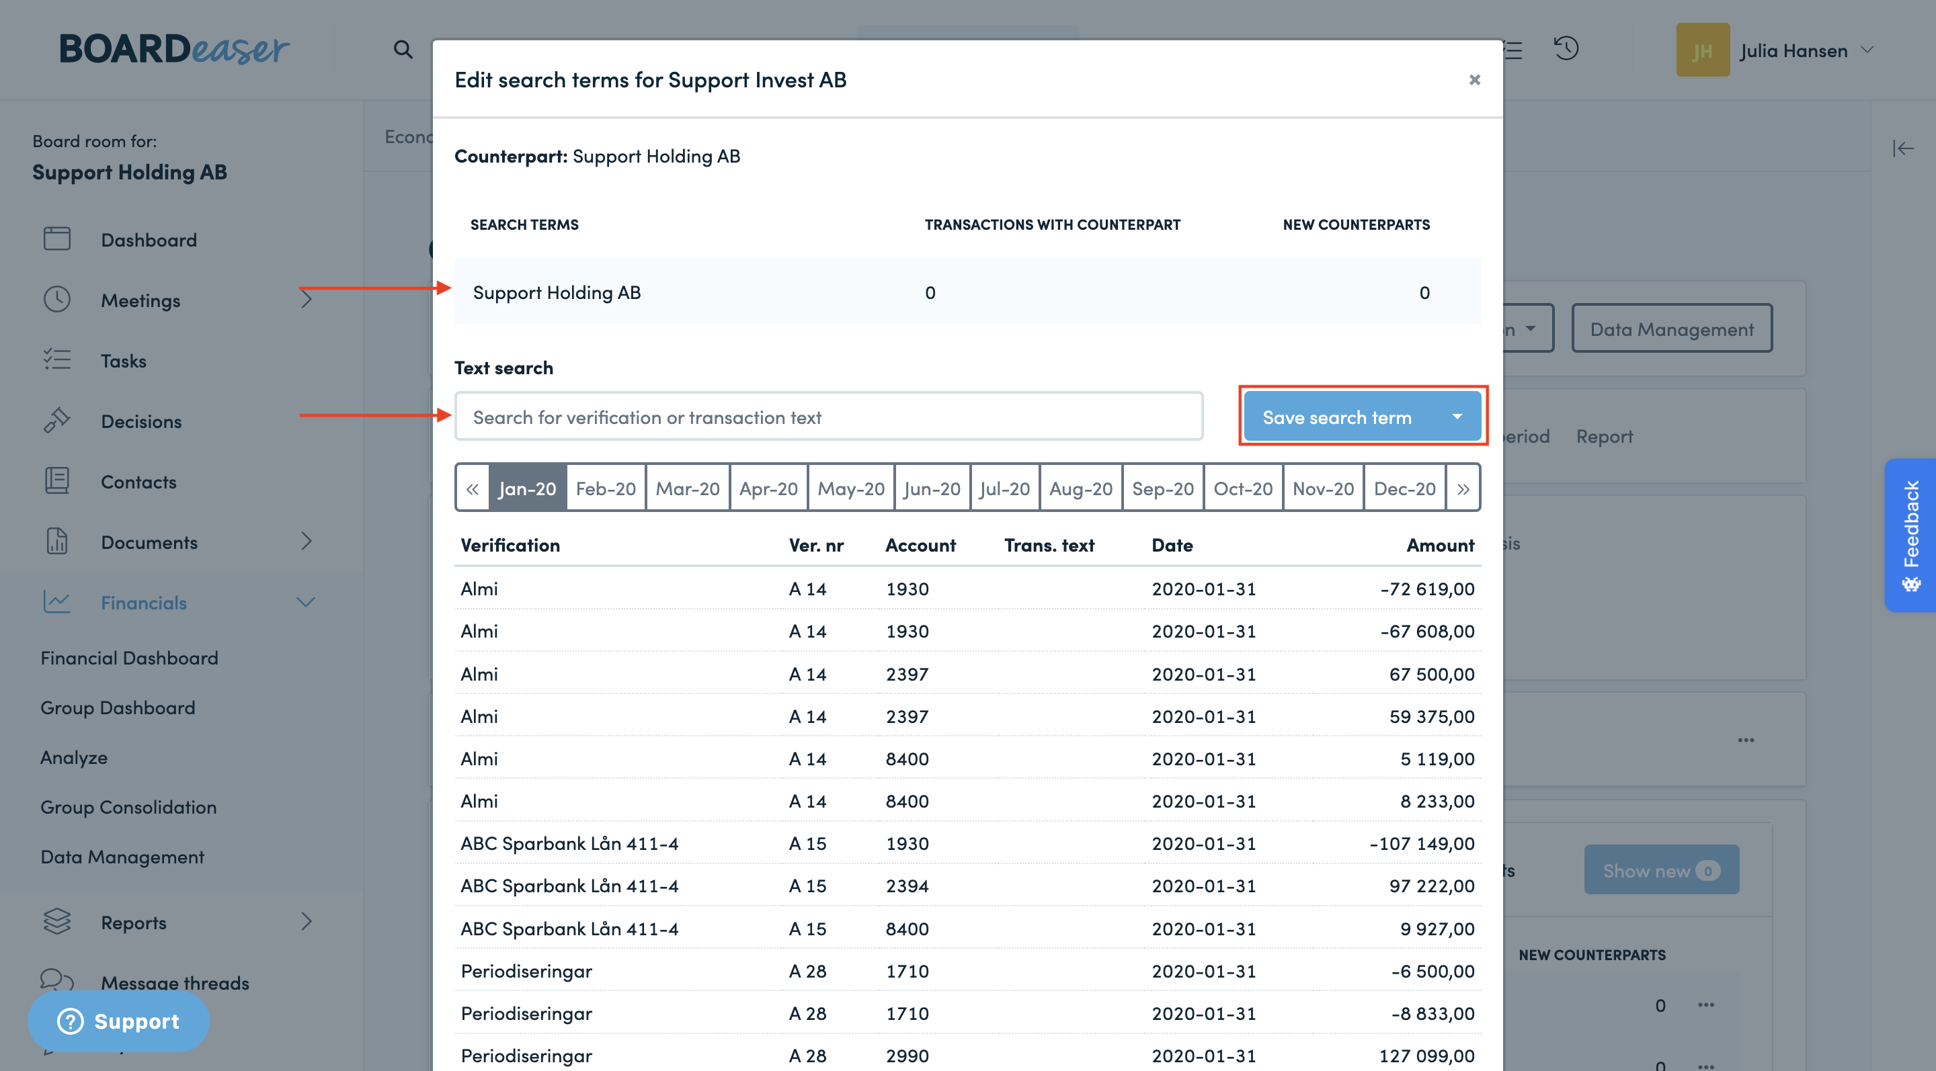Select the Mar-20 month tab
This screenshot has height=1071, width=1936.
click(688, 489)
